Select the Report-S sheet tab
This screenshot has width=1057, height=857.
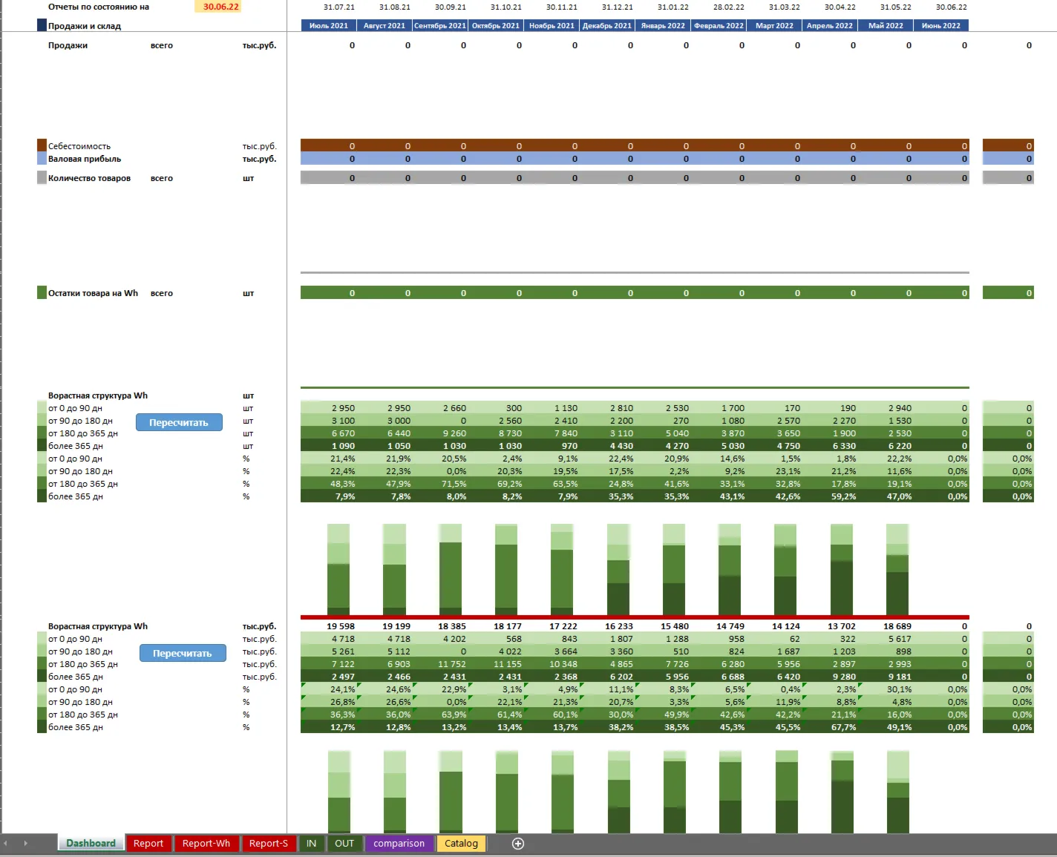(269, 844)
